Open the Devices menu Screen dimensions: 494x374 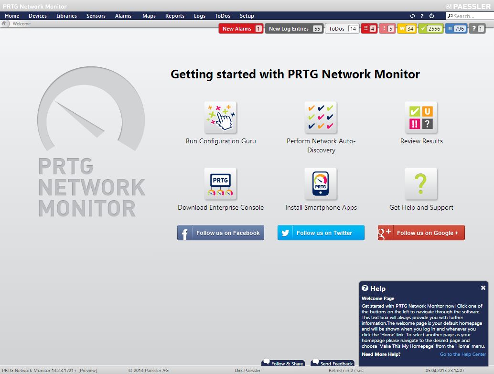point(38,16)
